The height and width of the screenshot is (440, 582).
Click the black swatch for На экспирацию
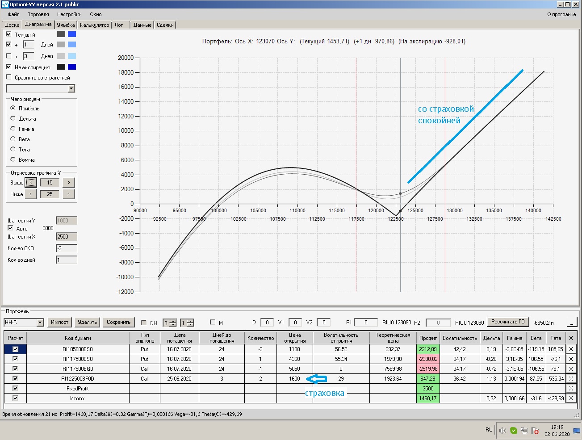[x=61, y=67]
